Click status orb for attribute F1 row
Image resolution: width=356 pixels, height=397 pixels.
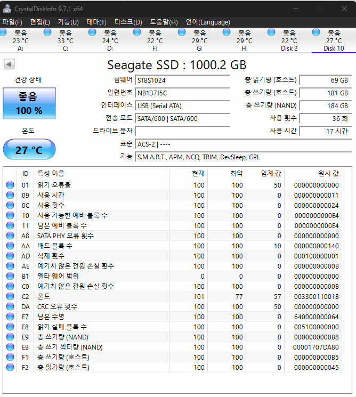(x=10, y=357)
